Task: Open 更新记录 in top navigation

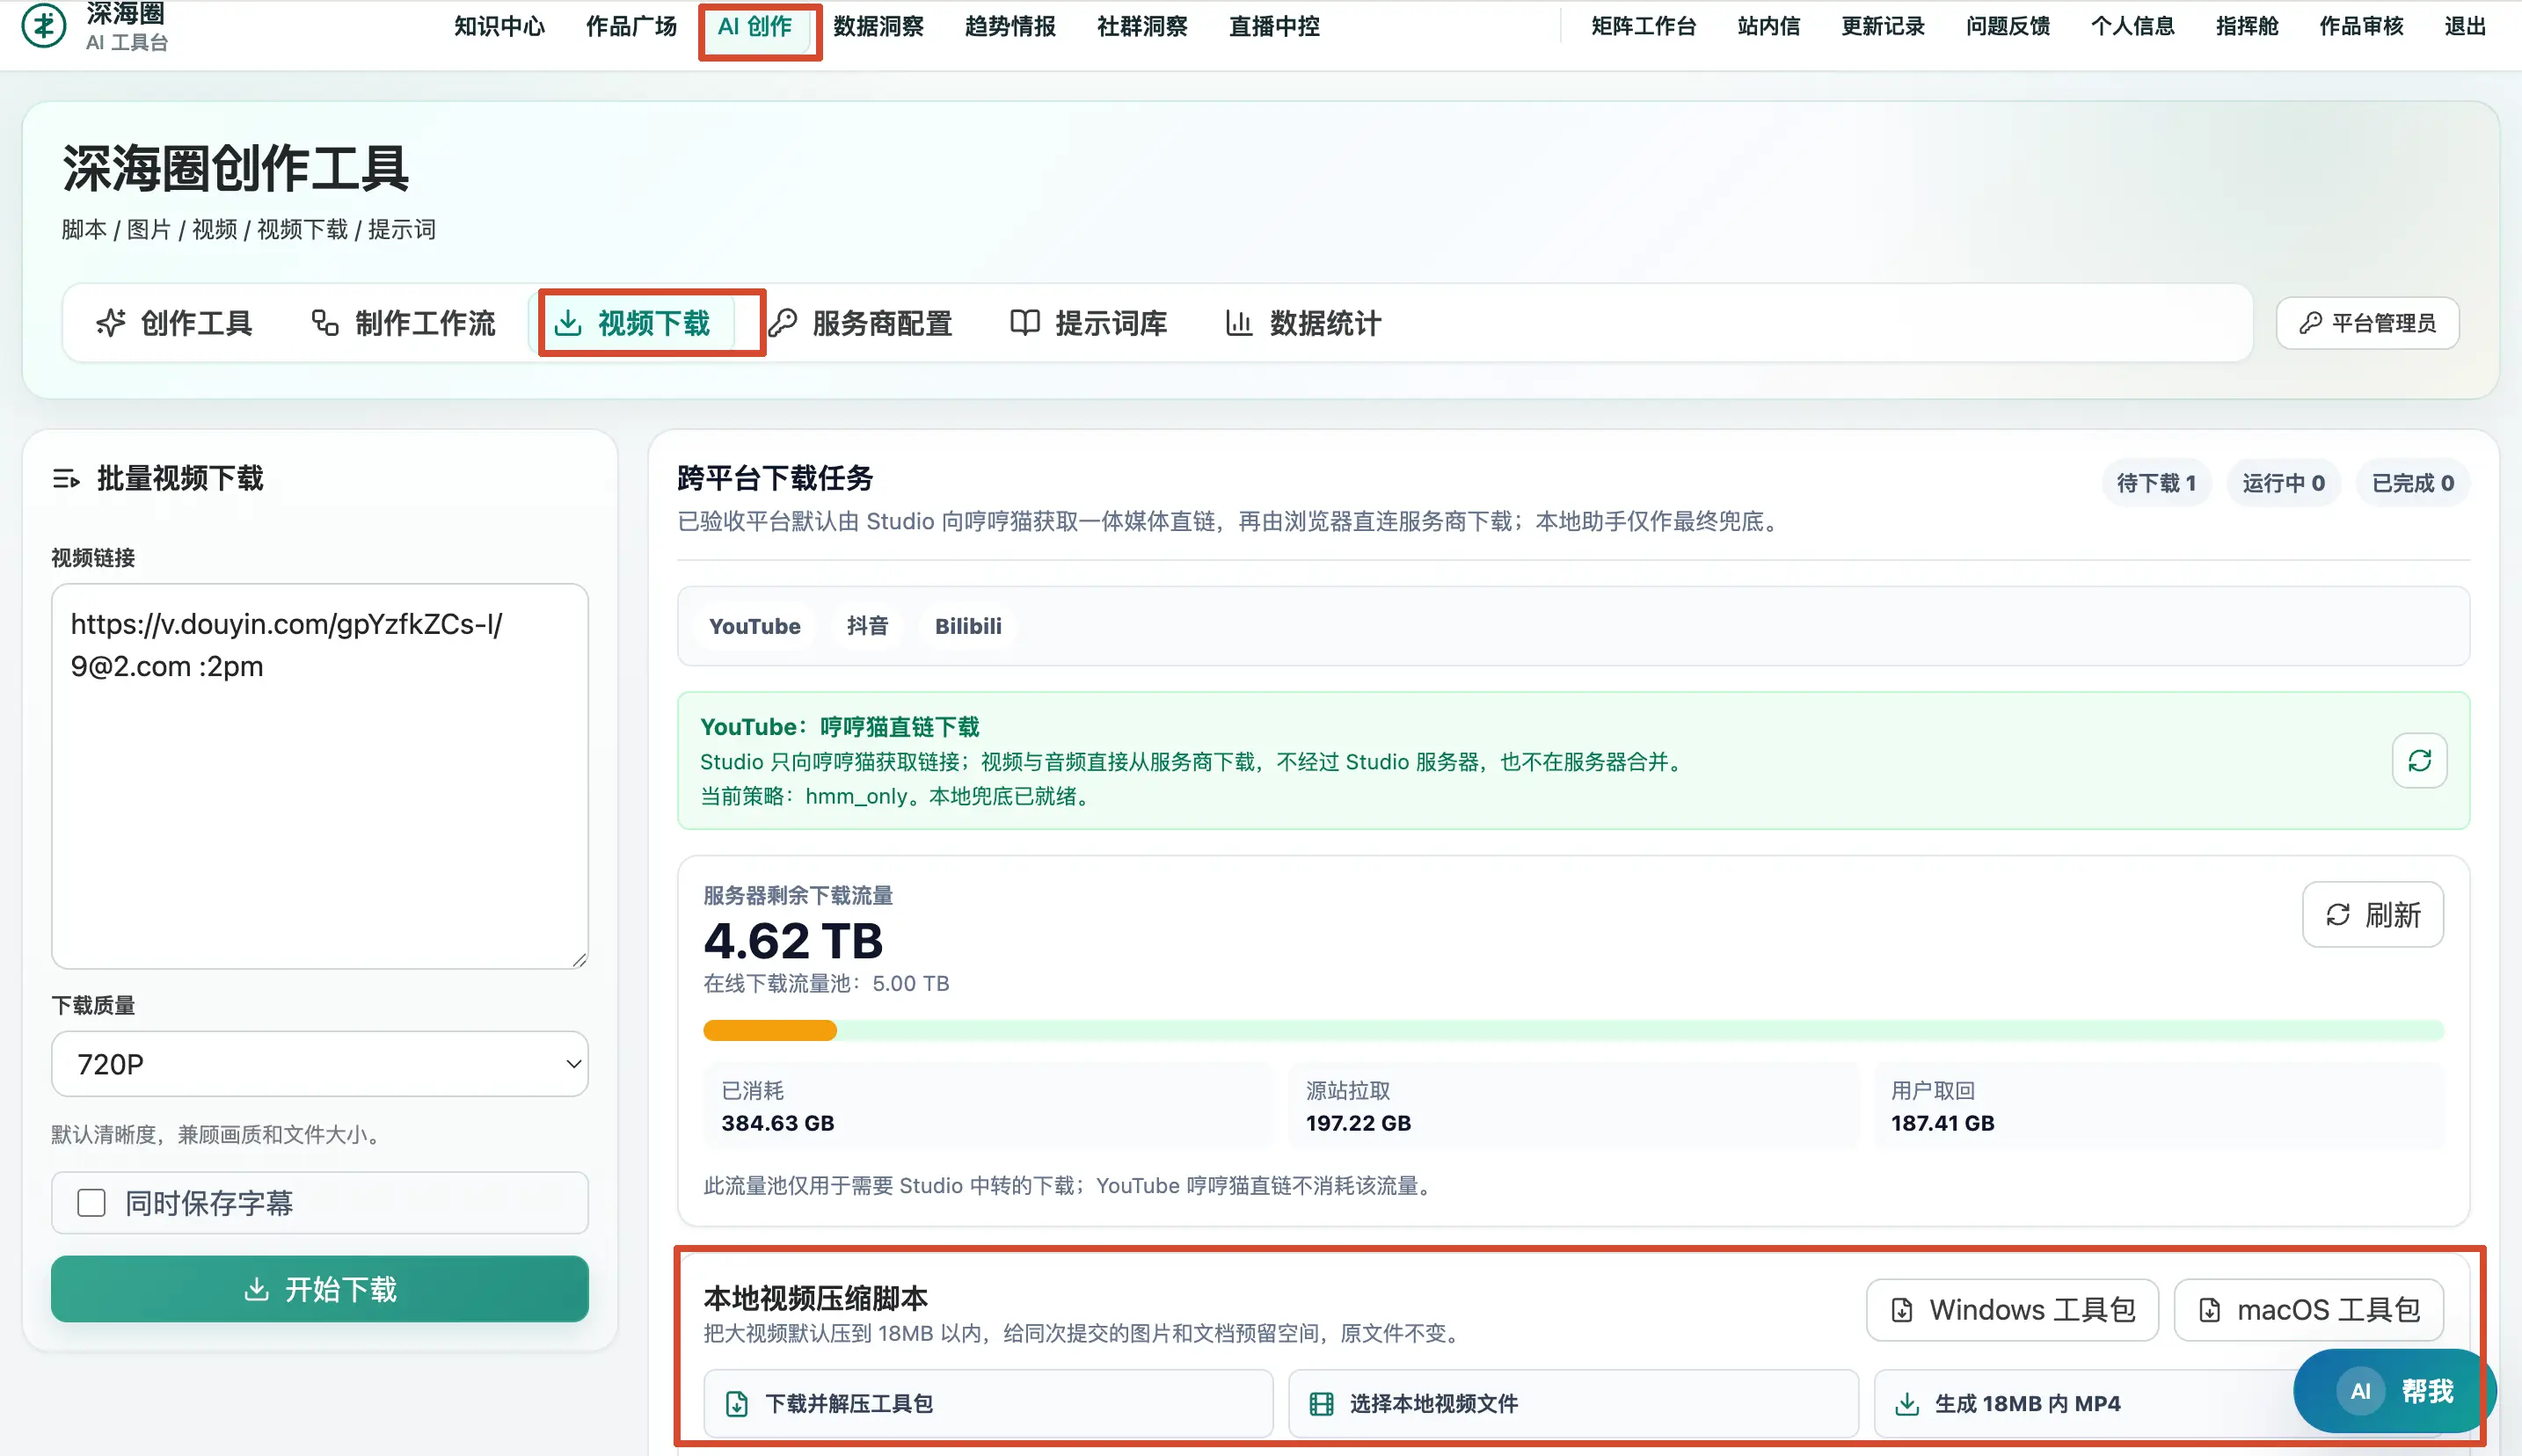Action: [x=1883, y=26]
